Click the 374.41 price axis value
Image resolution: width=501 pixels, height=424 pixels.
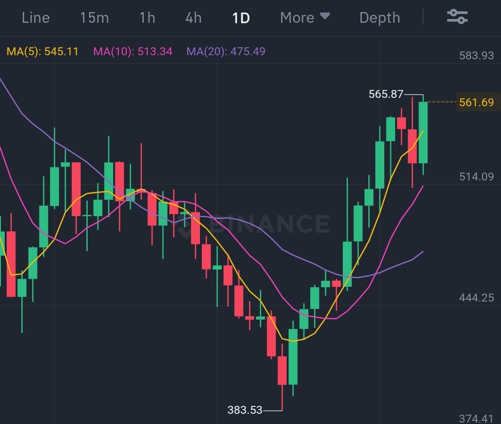point(476,418)
